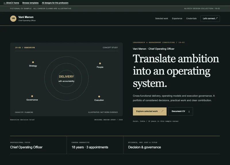Click the 'Decision & governance' stat
230x165 pixels.
pyautogui.click(x=145, y=147)
